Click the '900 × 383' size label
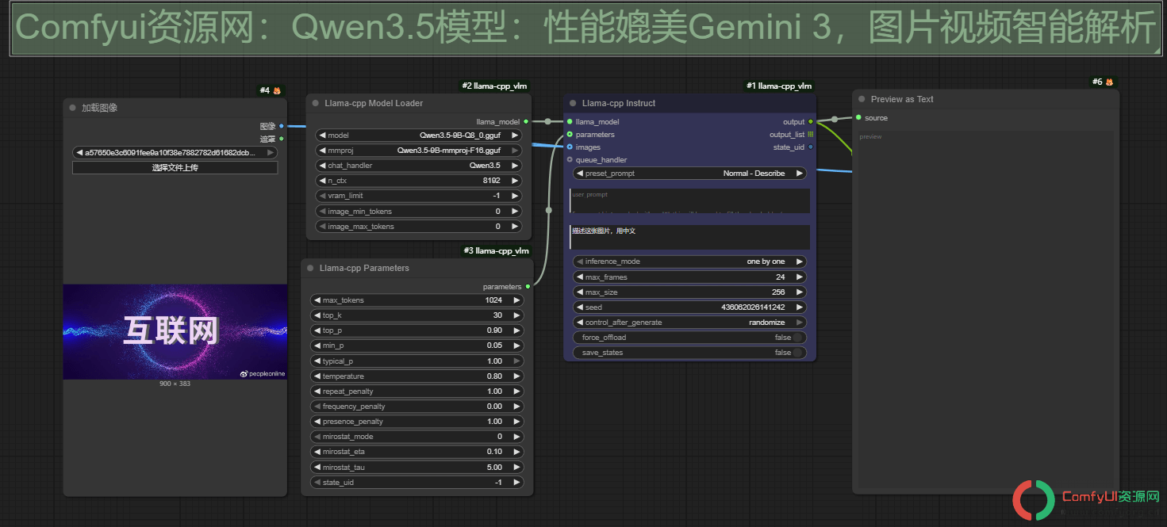This screenshot has height=527, width=1167. 175,384
